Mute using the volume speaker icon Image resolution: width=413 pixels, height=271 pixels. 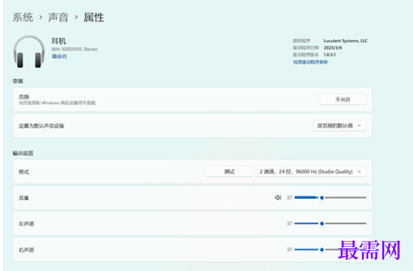click(278, 198)
